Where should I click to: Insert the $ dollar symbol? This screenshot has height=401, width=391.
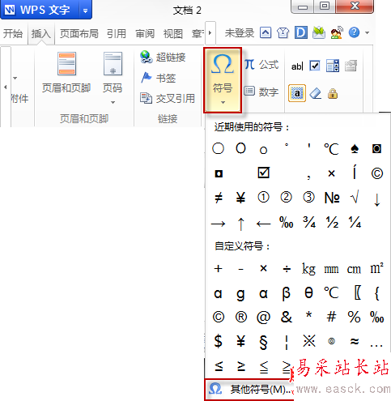click(218, 341)
